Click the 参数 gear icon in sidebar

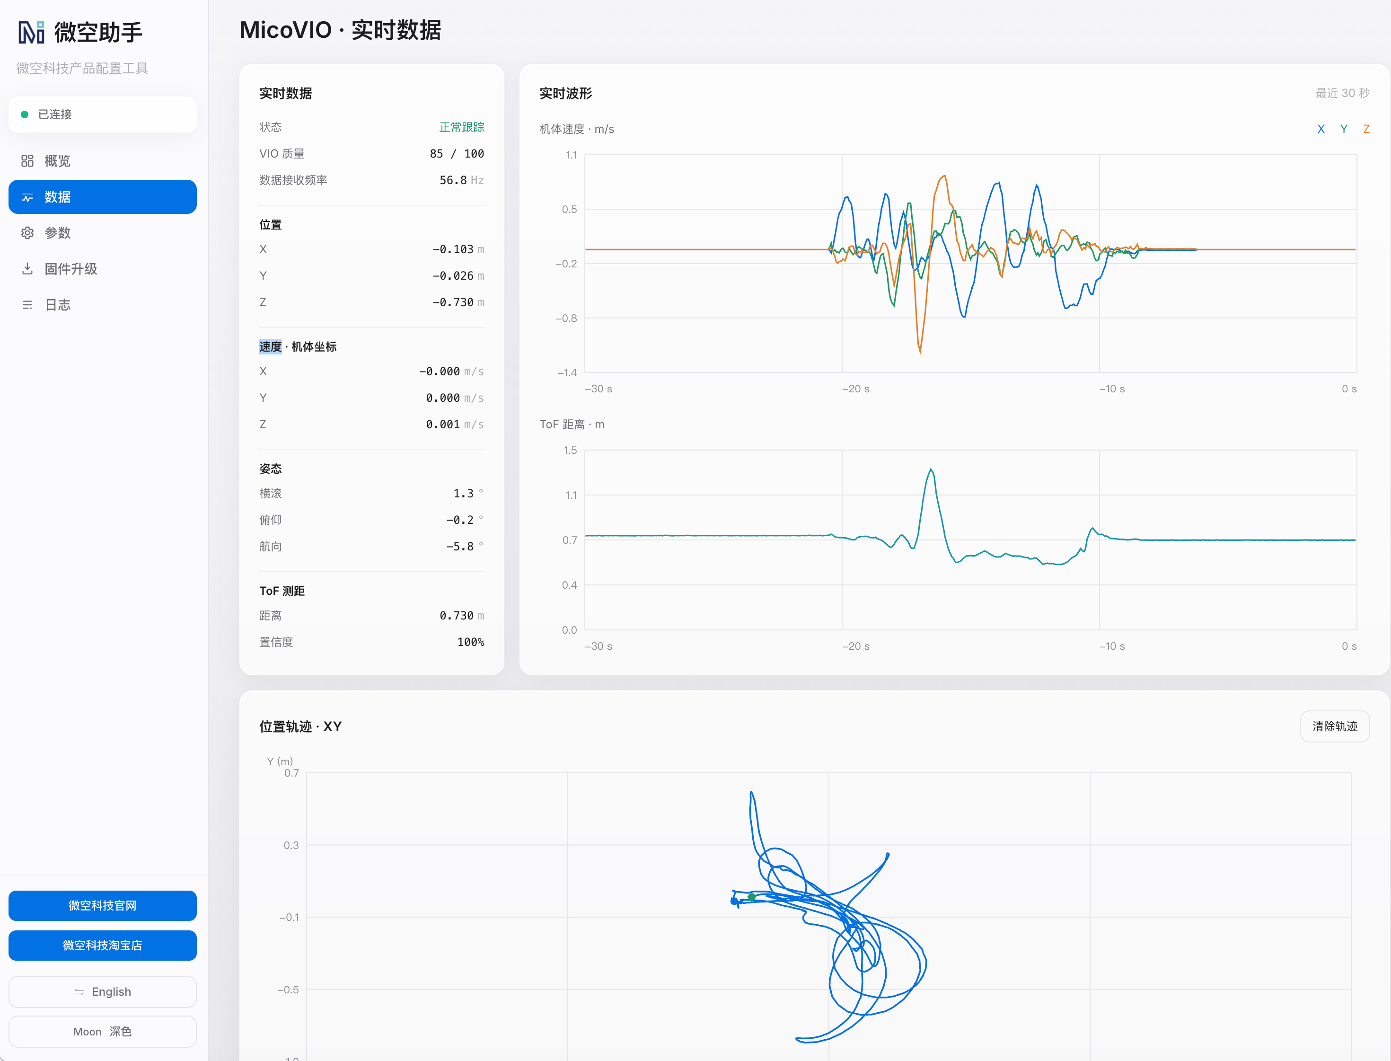(27, 233)
